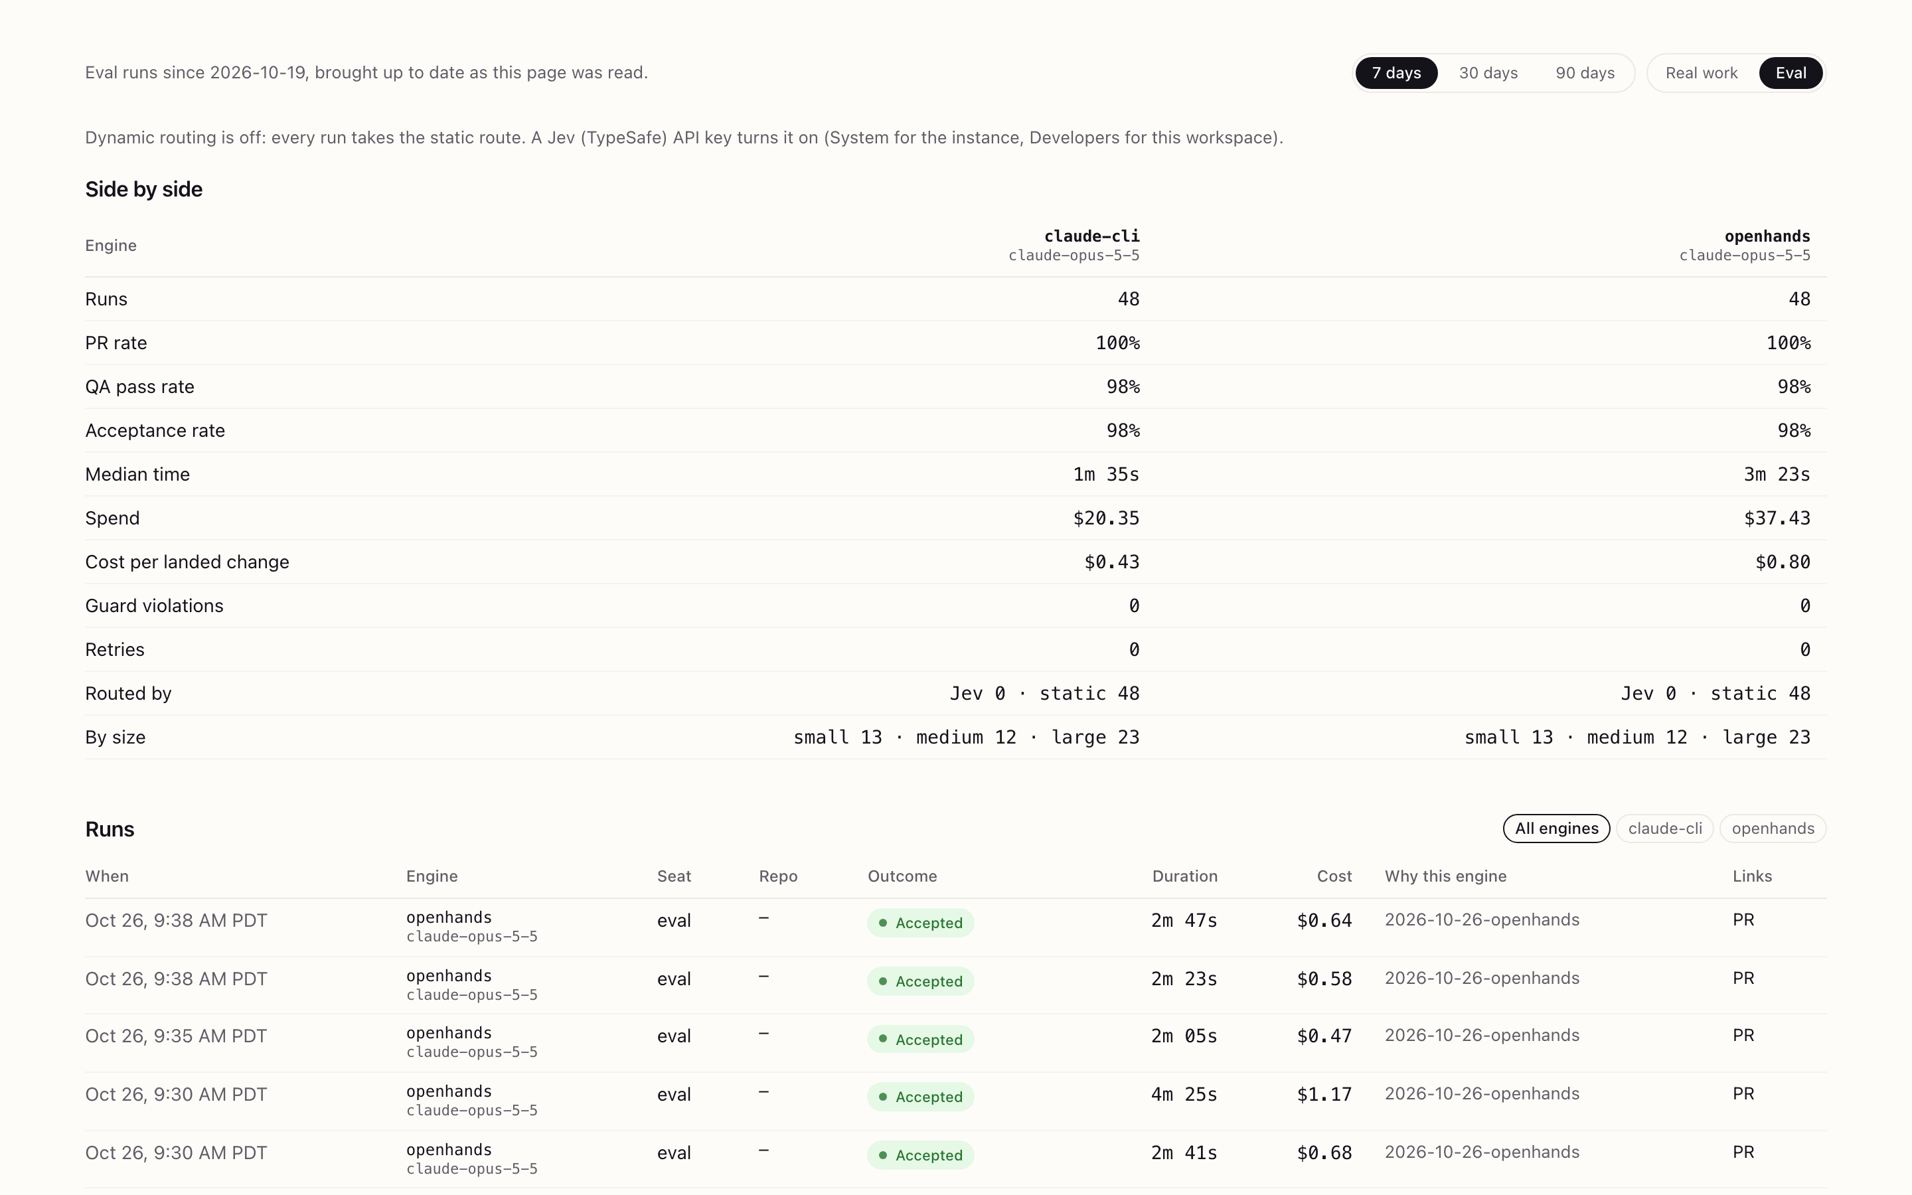Click the Median time value 1m 35s
Screen dimensions: 1912x1195
1106,474
